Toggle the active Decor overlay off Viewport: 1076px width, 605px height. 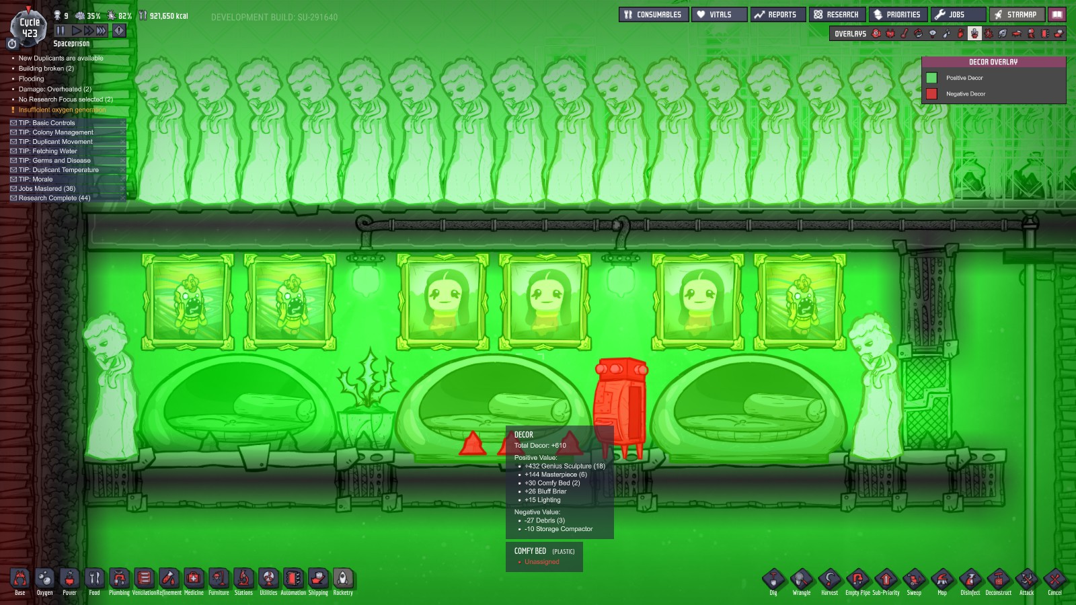coord(974,34)
